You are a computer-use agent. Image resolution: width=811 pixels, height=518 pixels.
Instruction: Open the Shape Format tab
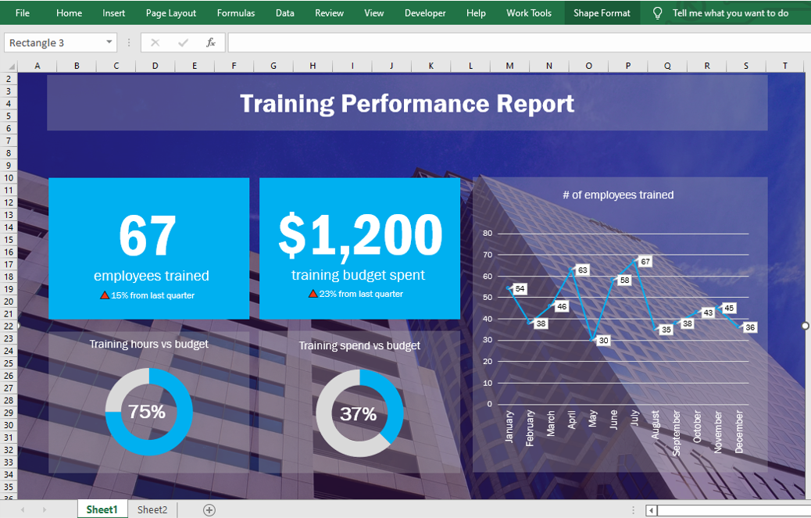[x=602, y=13]
